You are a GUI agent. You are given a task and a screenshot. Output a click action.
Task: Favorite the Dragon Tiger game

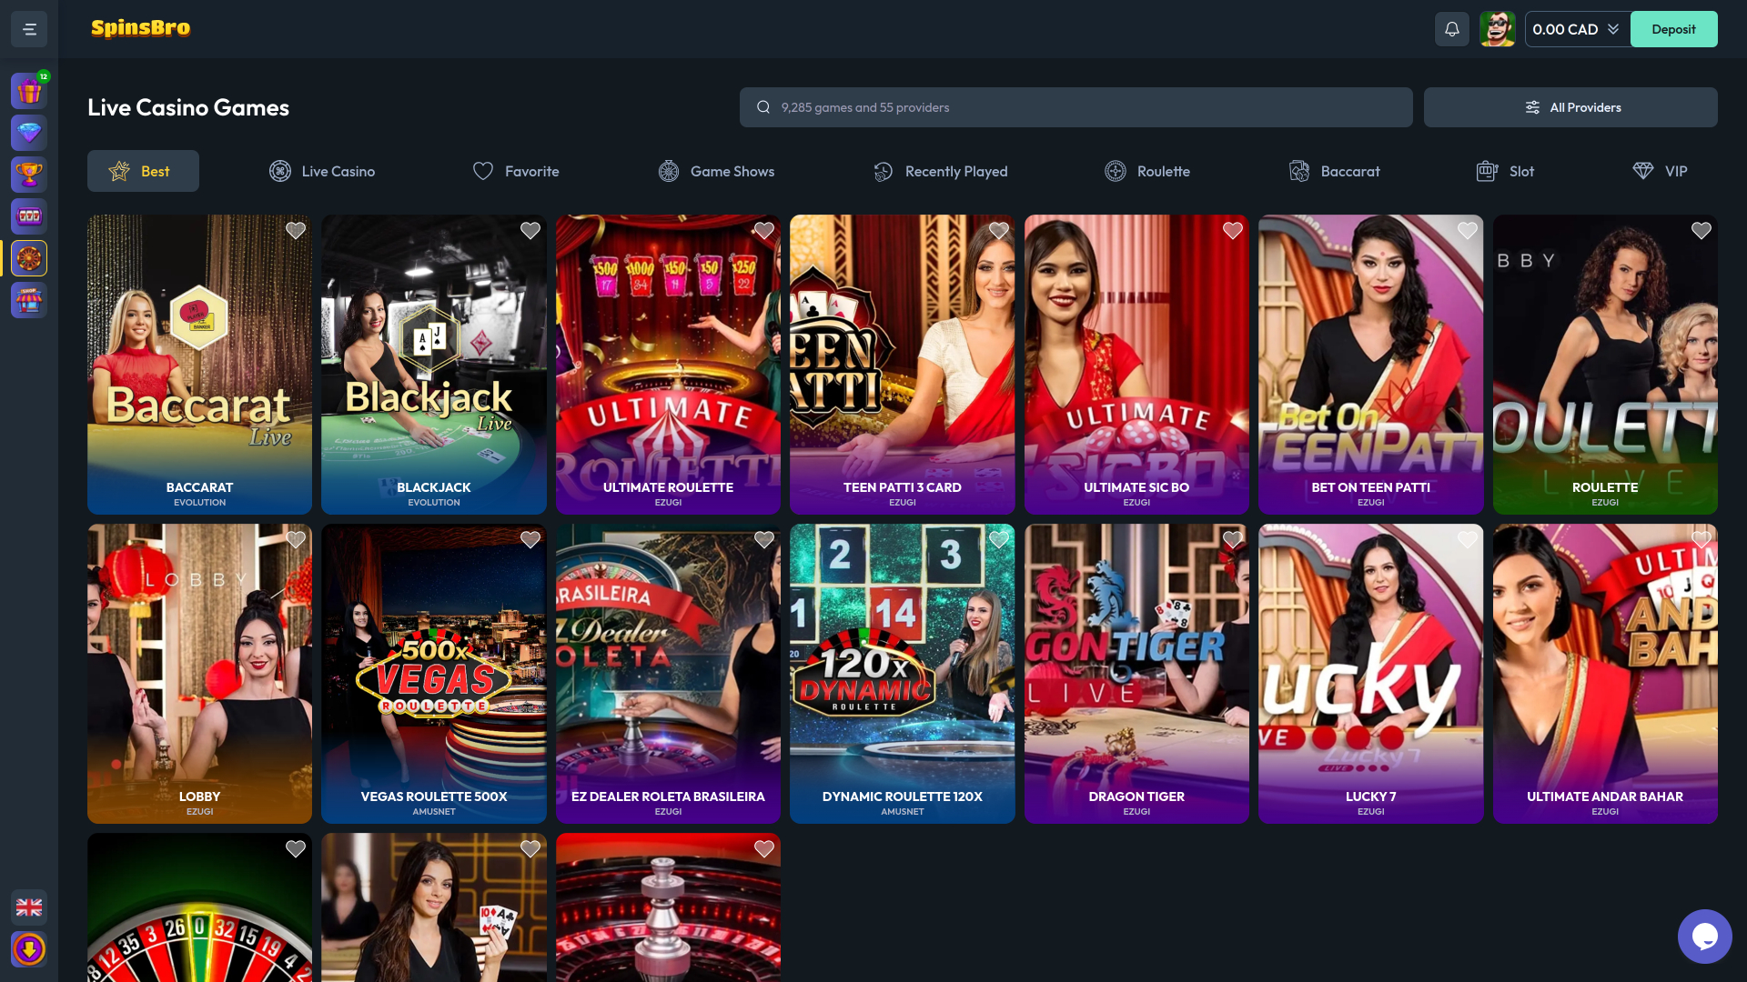(1233, 538)
